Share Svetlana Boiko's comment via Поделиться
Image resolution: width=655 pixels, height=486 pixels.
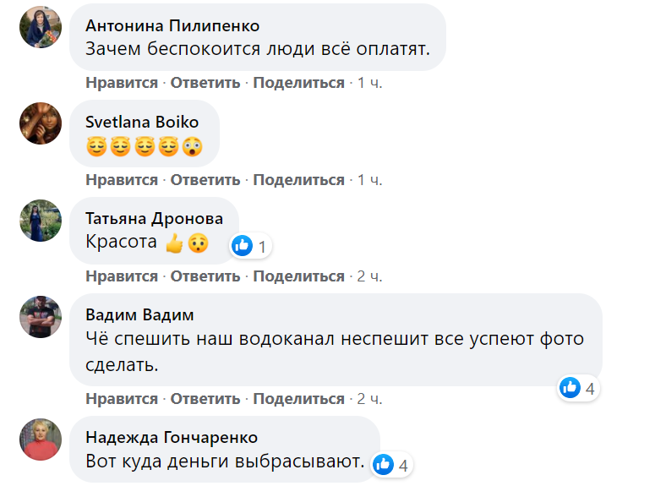click(299, 180)
